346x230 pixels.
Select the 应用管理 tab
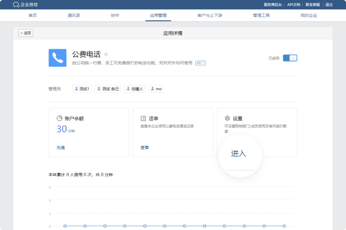158,15
